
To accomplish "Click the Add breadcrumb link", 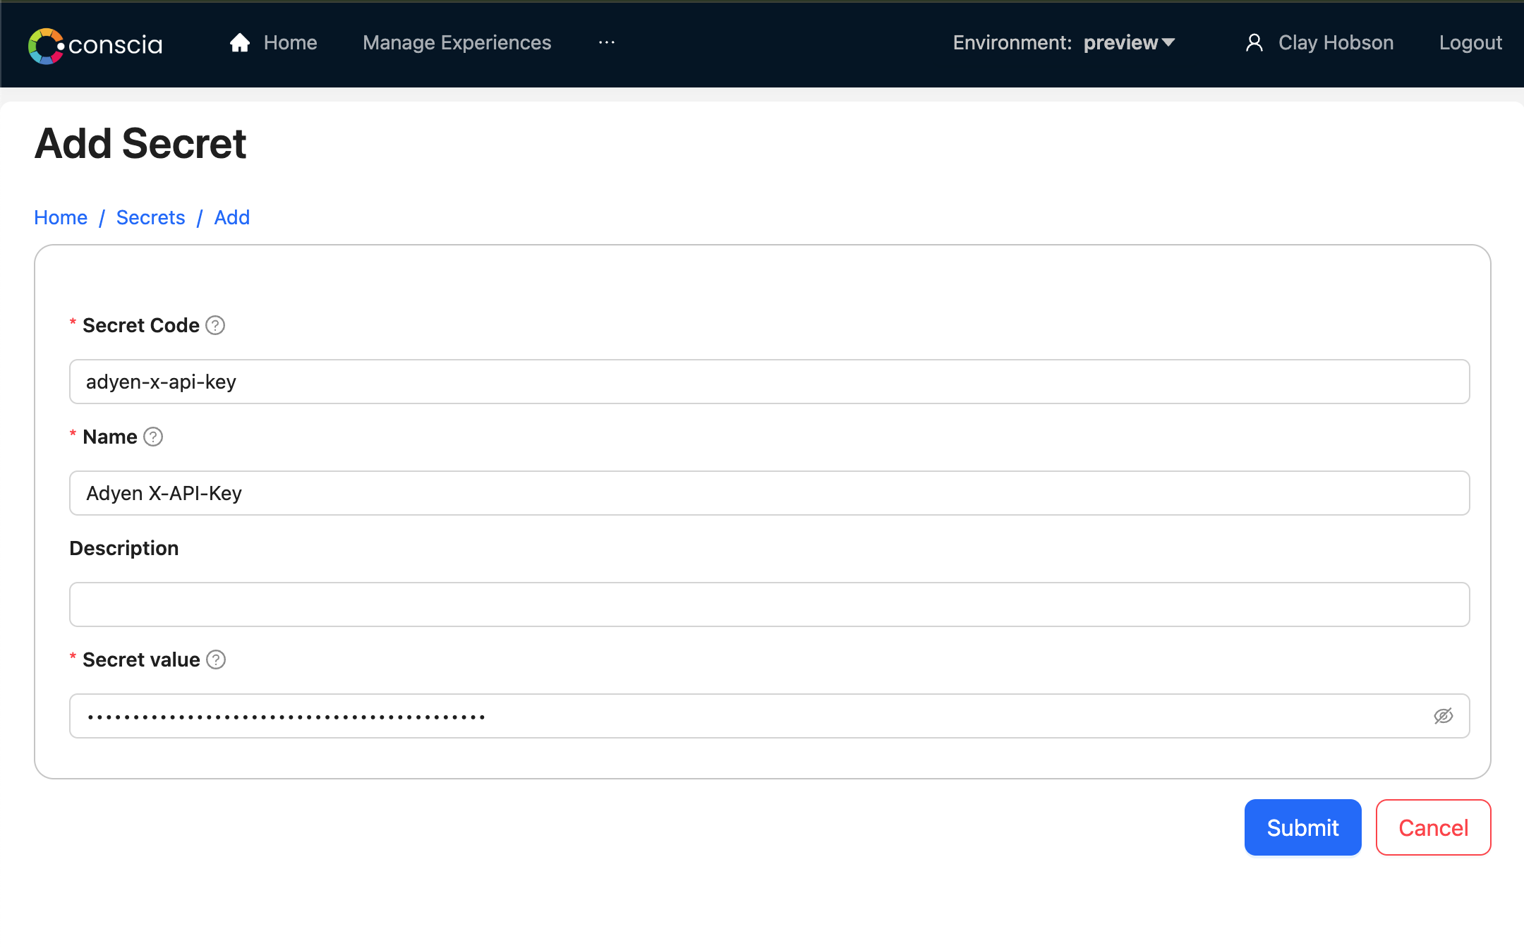I will [x=232, y=217].
